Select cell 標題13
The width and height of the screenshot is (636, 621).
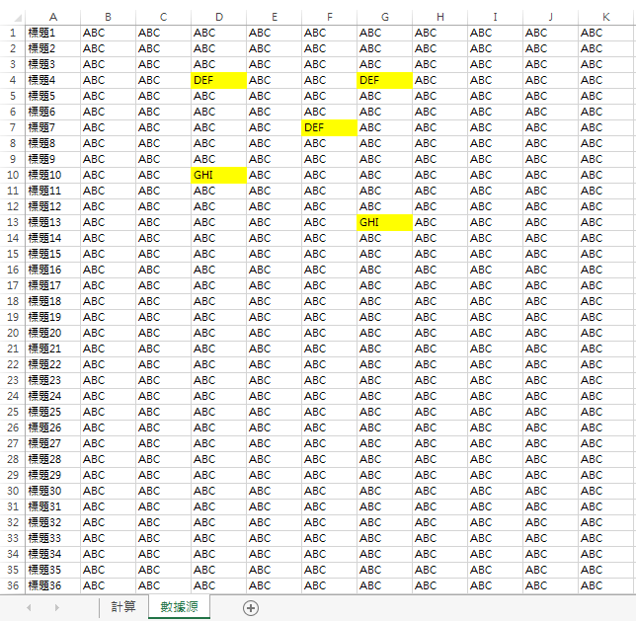(x=52, y=222)
